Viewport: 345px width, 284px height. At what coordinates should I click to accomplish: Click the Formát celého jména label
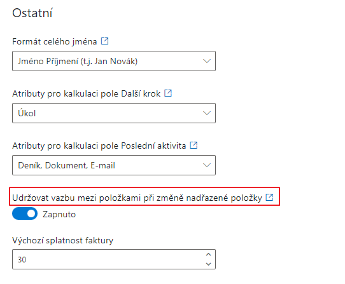click(x=55, y=41)
